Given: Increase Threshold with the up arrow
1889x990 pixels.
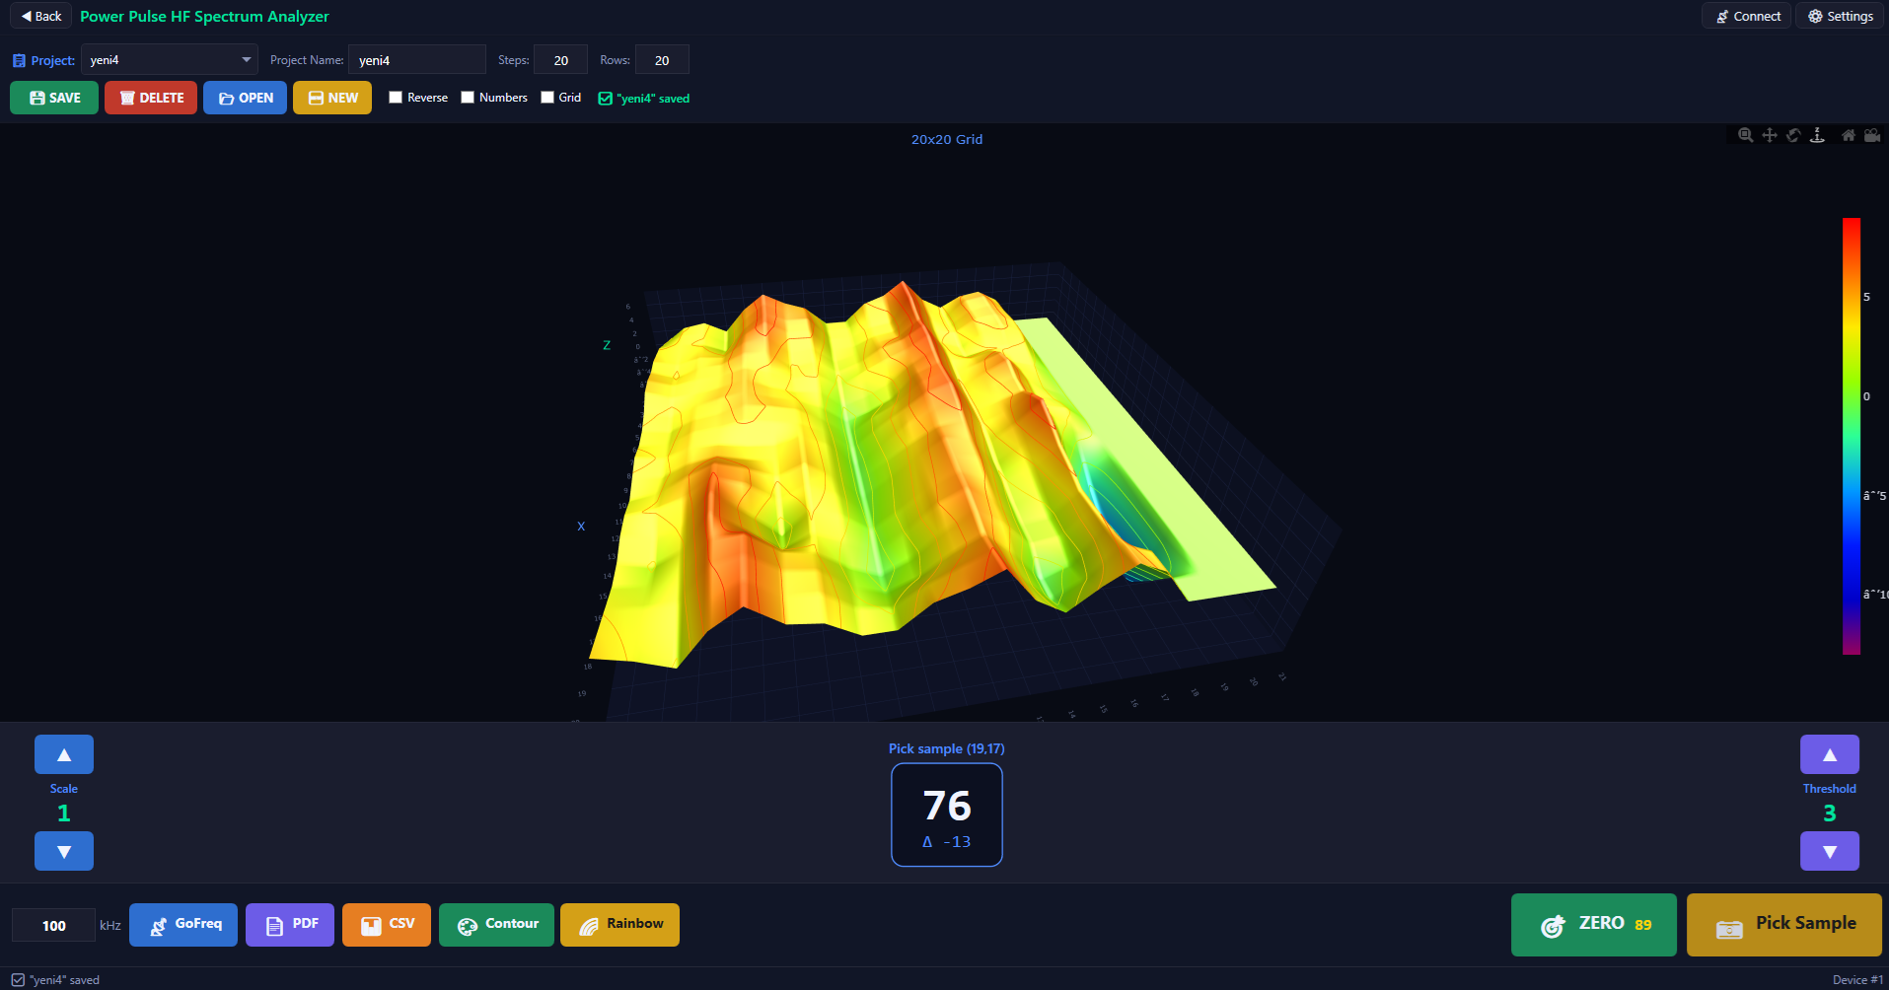Looking at the screenshot, I should coord(1829,753).
